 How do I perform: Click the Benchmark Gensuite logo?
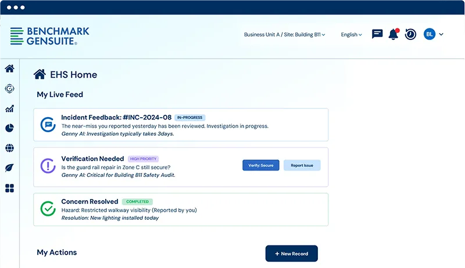click(x=49, y=36)
